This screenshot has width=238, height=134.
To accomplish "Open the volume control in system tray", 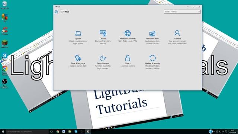I will pos(223,131).
